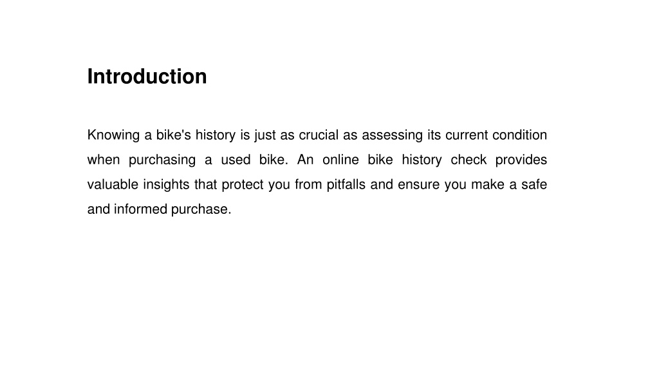Click the word Knowing in the paragraph

coord(113,135)
